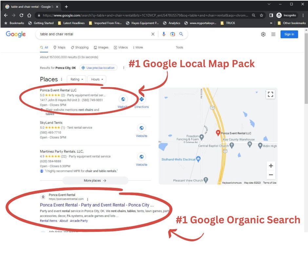The height and width of the screenshot is (258, 308).
Task: Click zoom magnifier icon in address bar
Action: click(254, 15)
